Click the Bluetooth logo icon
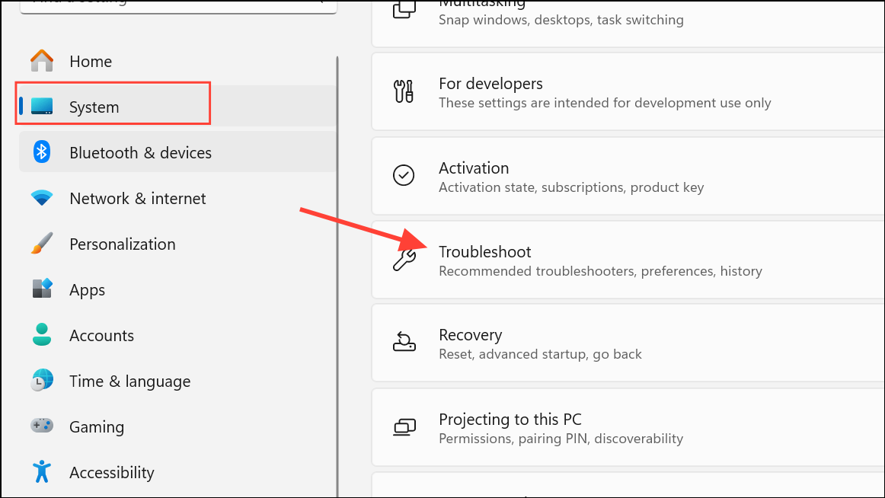 click(42, 152)
